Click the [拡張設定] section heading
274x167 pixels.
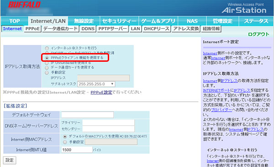(x=16, y=106)
